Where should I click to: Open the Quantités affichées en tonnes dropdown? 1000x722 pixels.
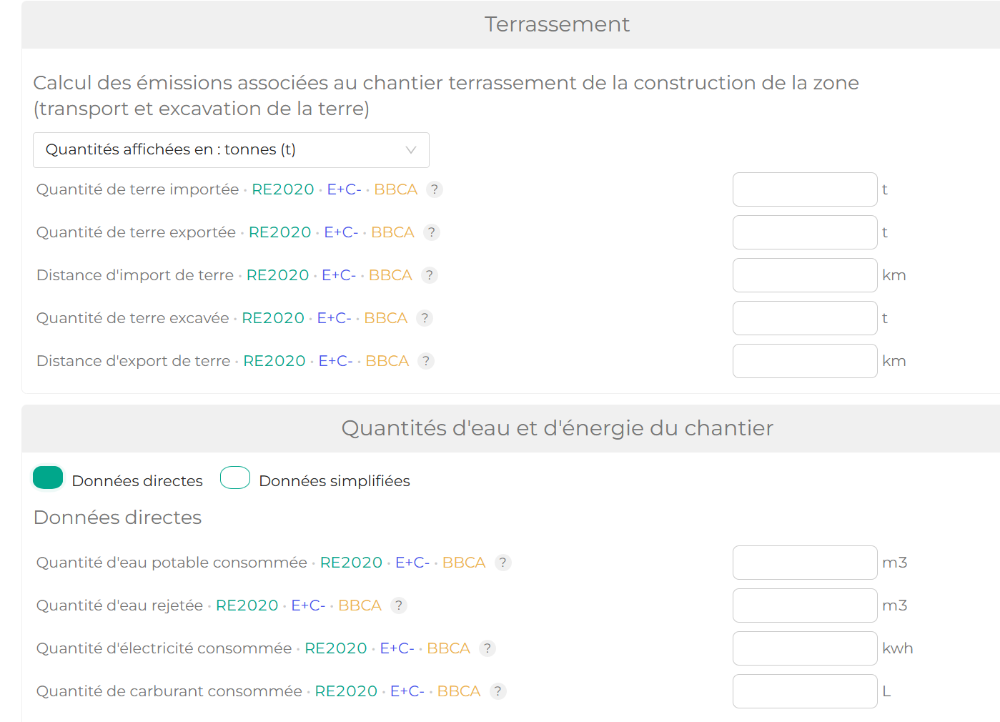(x=231, y=150)
